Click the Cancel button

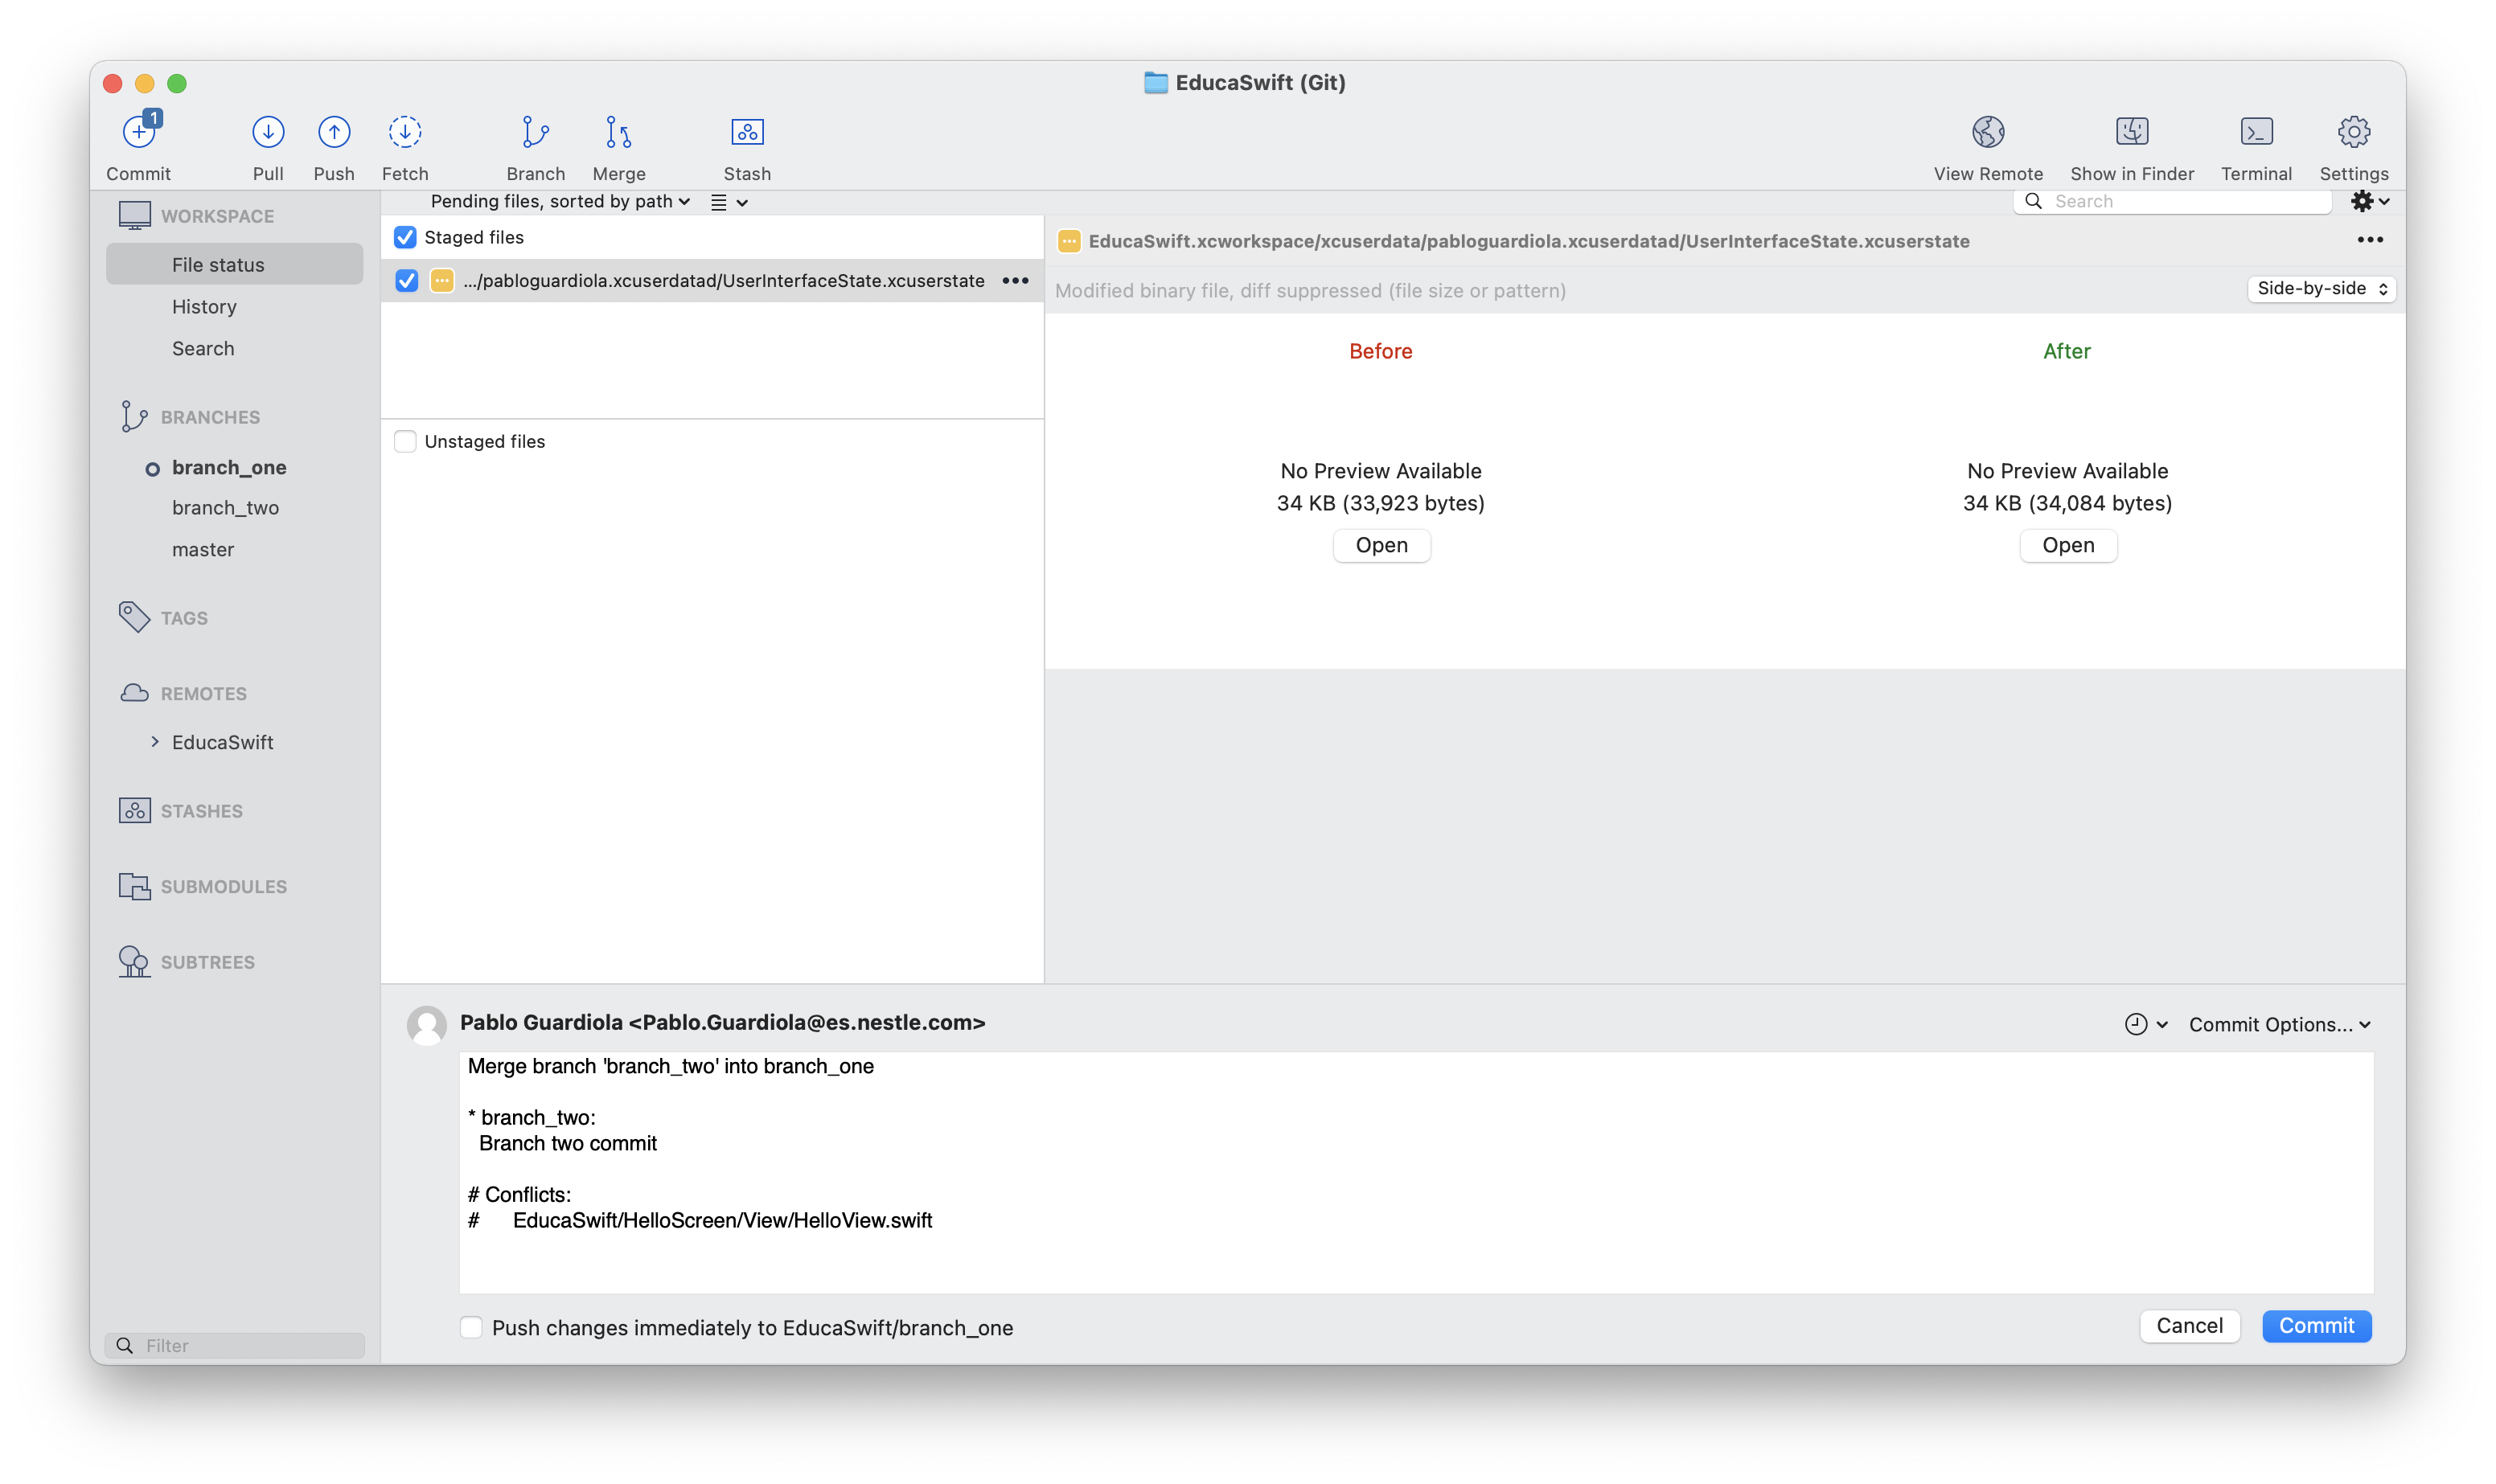click(2189, 1326)
